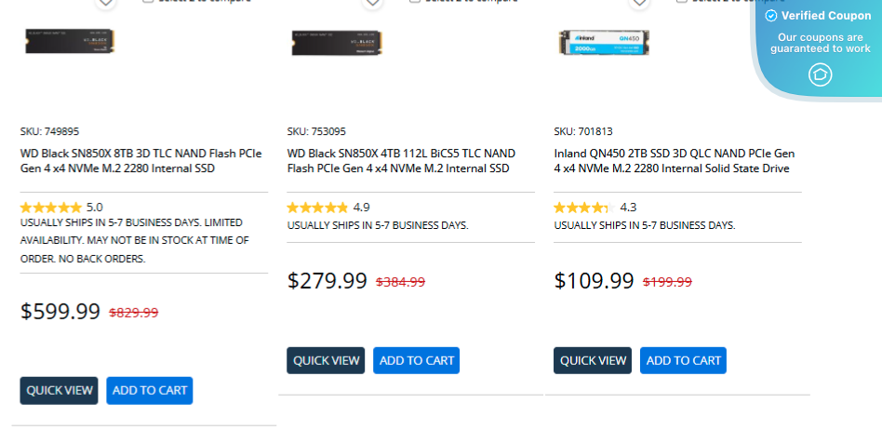Quick view the Inland QN450 SSD

point(592,360)
